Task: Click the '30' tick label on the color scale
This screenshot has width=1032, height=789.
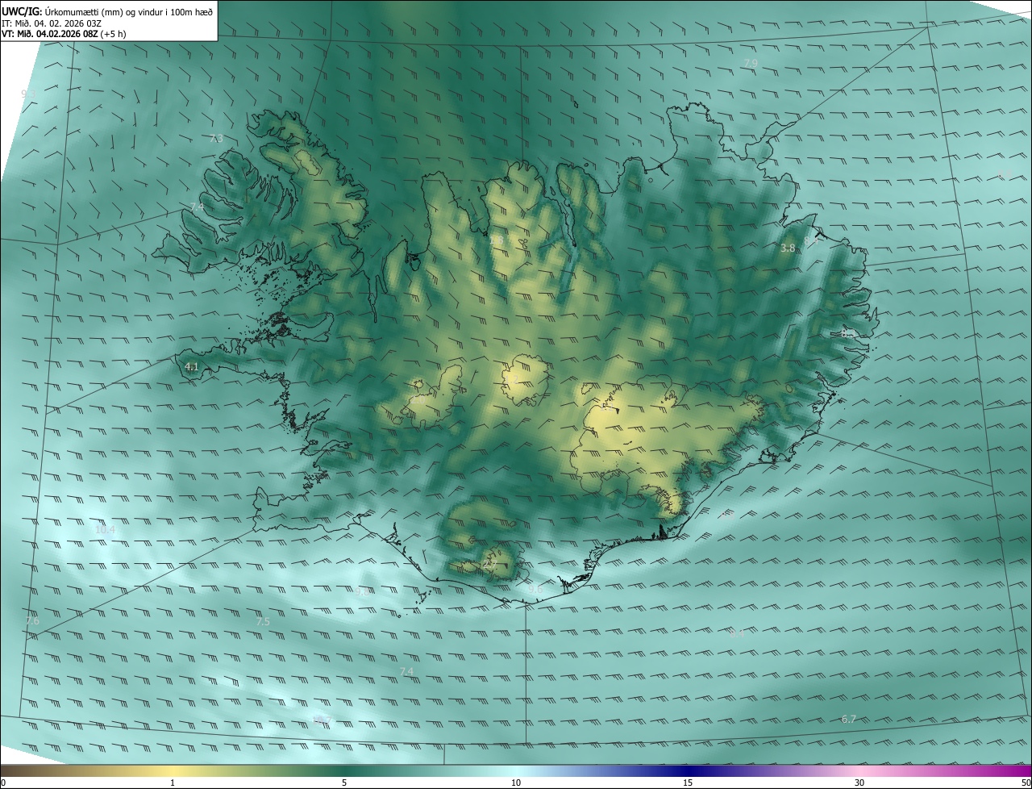Action: point(859,783)
